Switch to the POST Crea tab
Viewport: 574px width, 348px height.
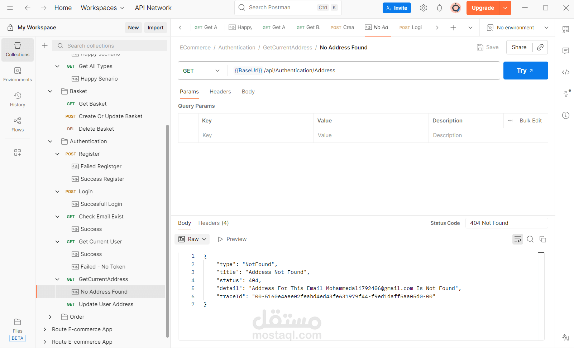[342, 28]
